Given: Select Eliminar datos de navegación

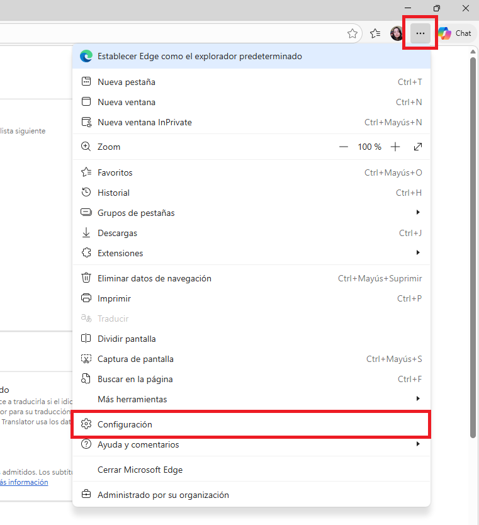Looking at the screenshot, I should (x=251, y=279).
